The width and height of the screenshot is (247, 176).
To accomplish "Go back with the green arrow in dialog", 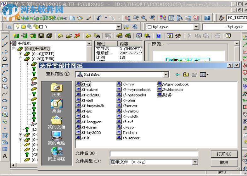I will tap(178, 74).
